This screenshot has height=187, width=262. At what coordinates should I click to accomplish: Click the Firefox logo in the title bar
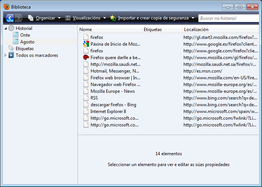point(7,7)
